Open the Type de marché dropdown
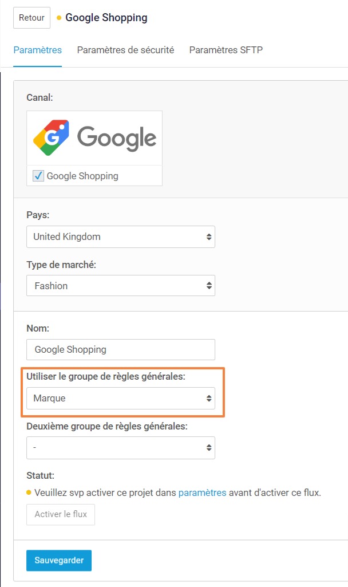This screenshot has width=348, height=587. 120,286
